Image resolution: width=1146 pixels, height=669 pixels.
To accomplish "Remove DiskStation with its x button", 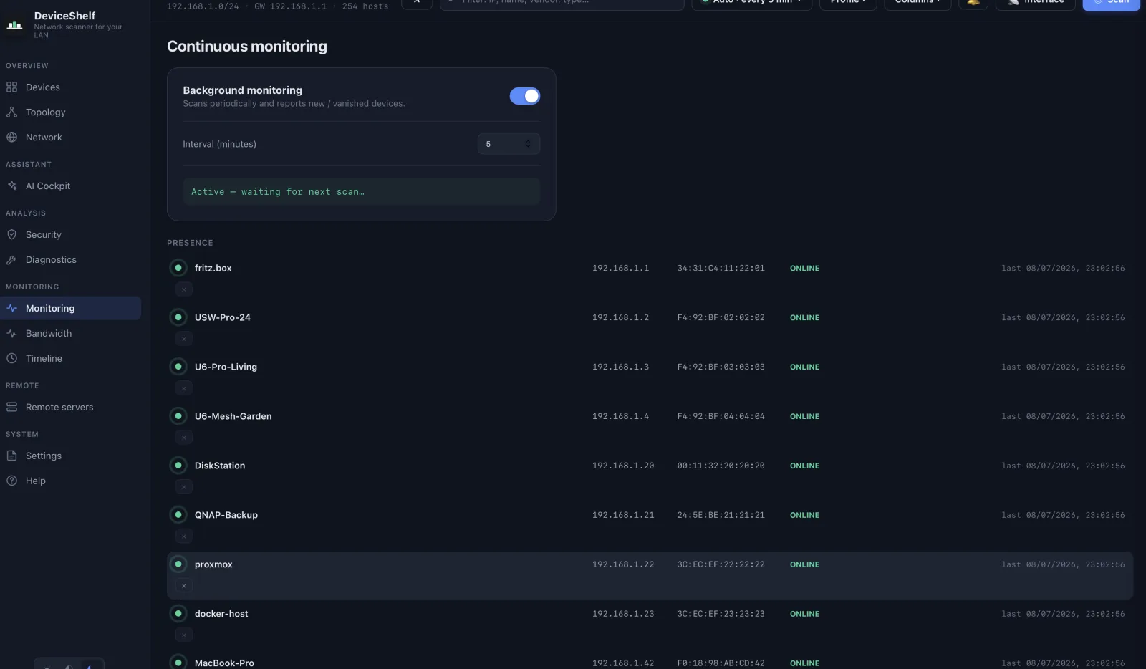I will (x=184, y=487).
